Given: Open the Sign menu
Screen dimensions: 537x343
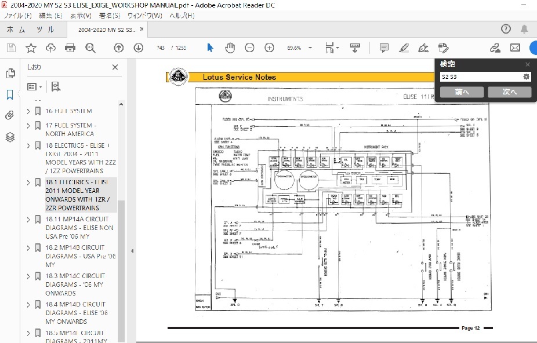Looking at the screenshot, I should click(x=110, y=16).
